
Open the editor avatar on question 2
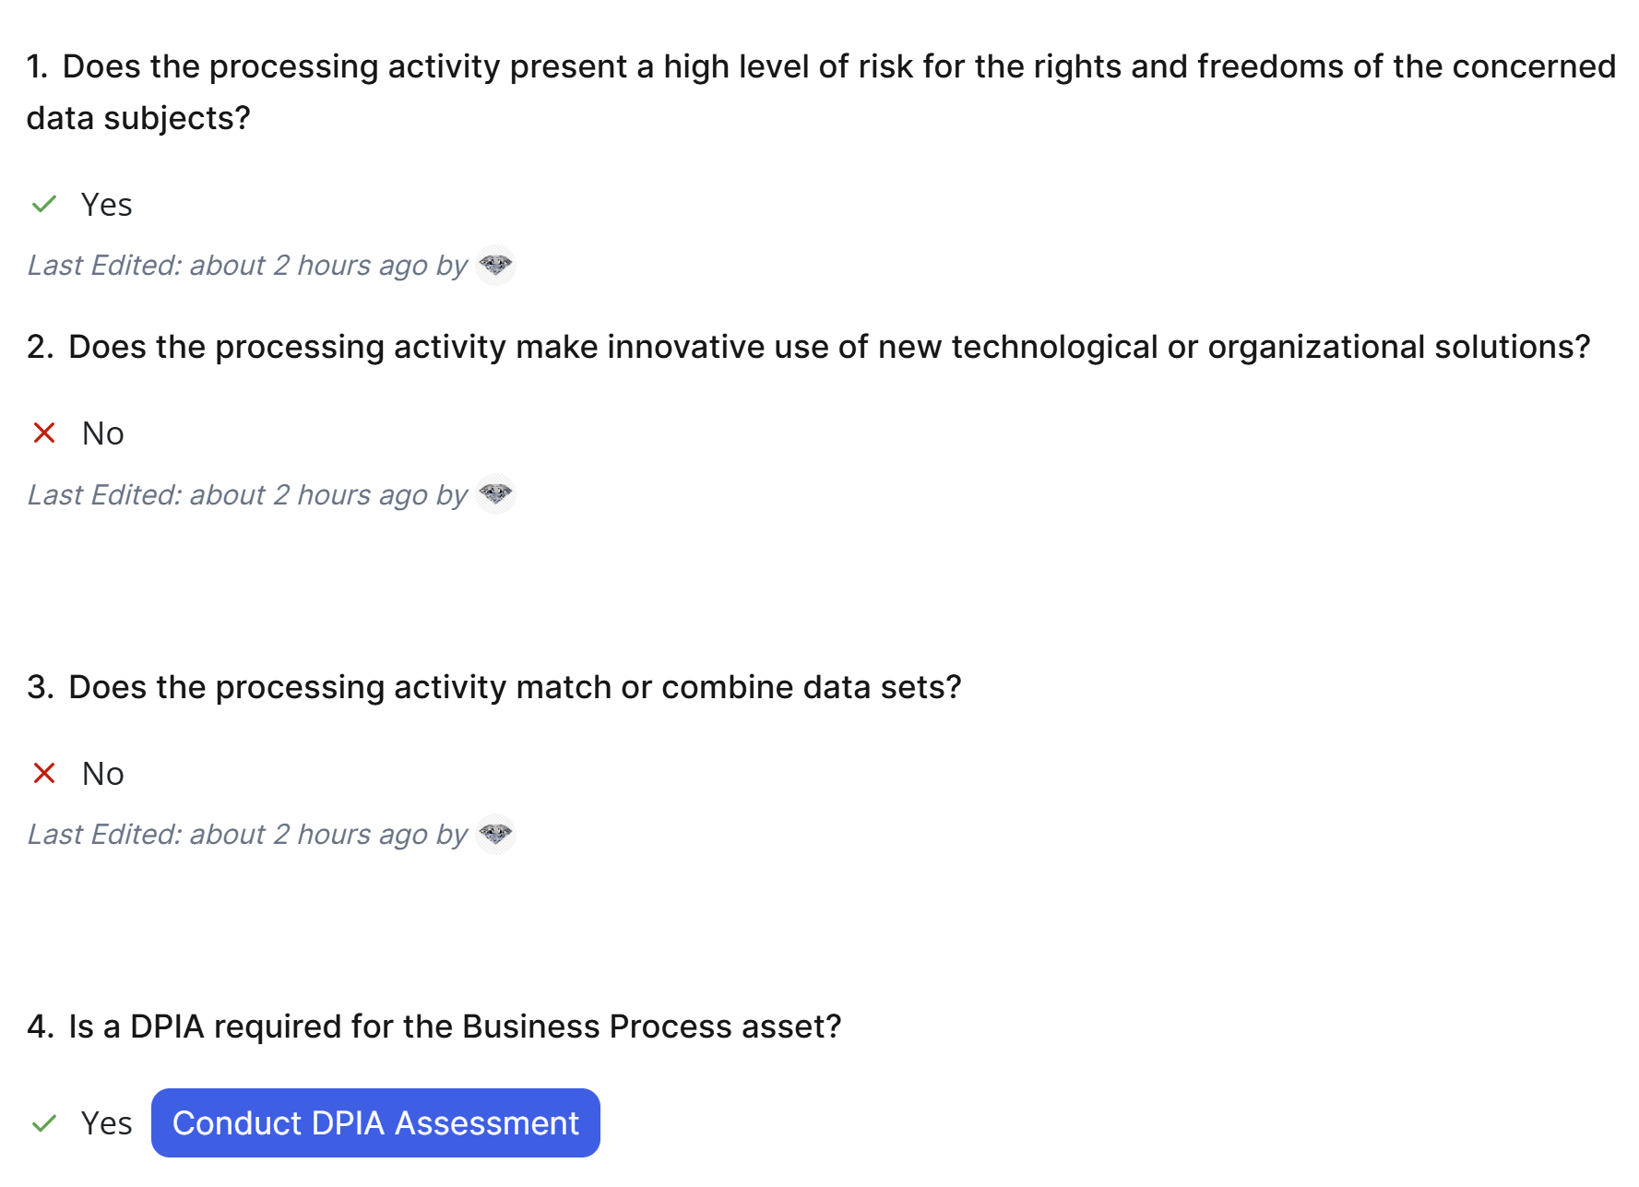495,494
